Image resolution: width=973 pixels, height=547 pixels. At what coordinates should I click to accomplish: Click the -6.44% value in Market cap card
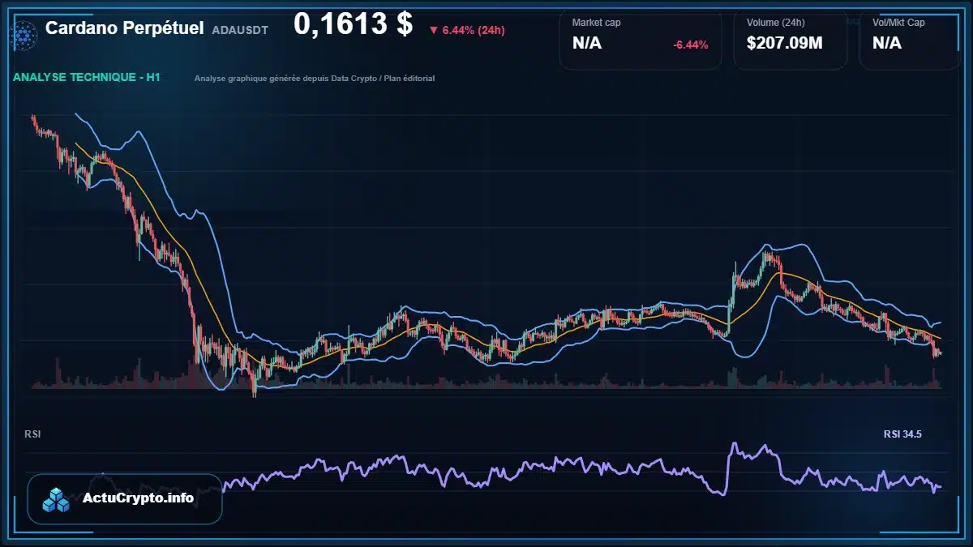coord(690,45)
